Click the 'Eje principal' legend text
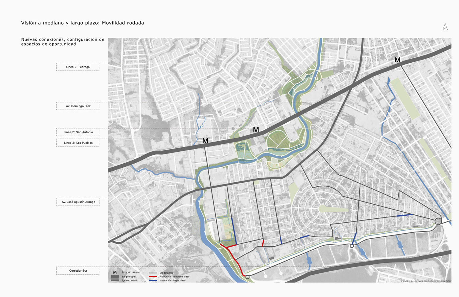This screenshot has height=297, width=459. tap(129, 277)
